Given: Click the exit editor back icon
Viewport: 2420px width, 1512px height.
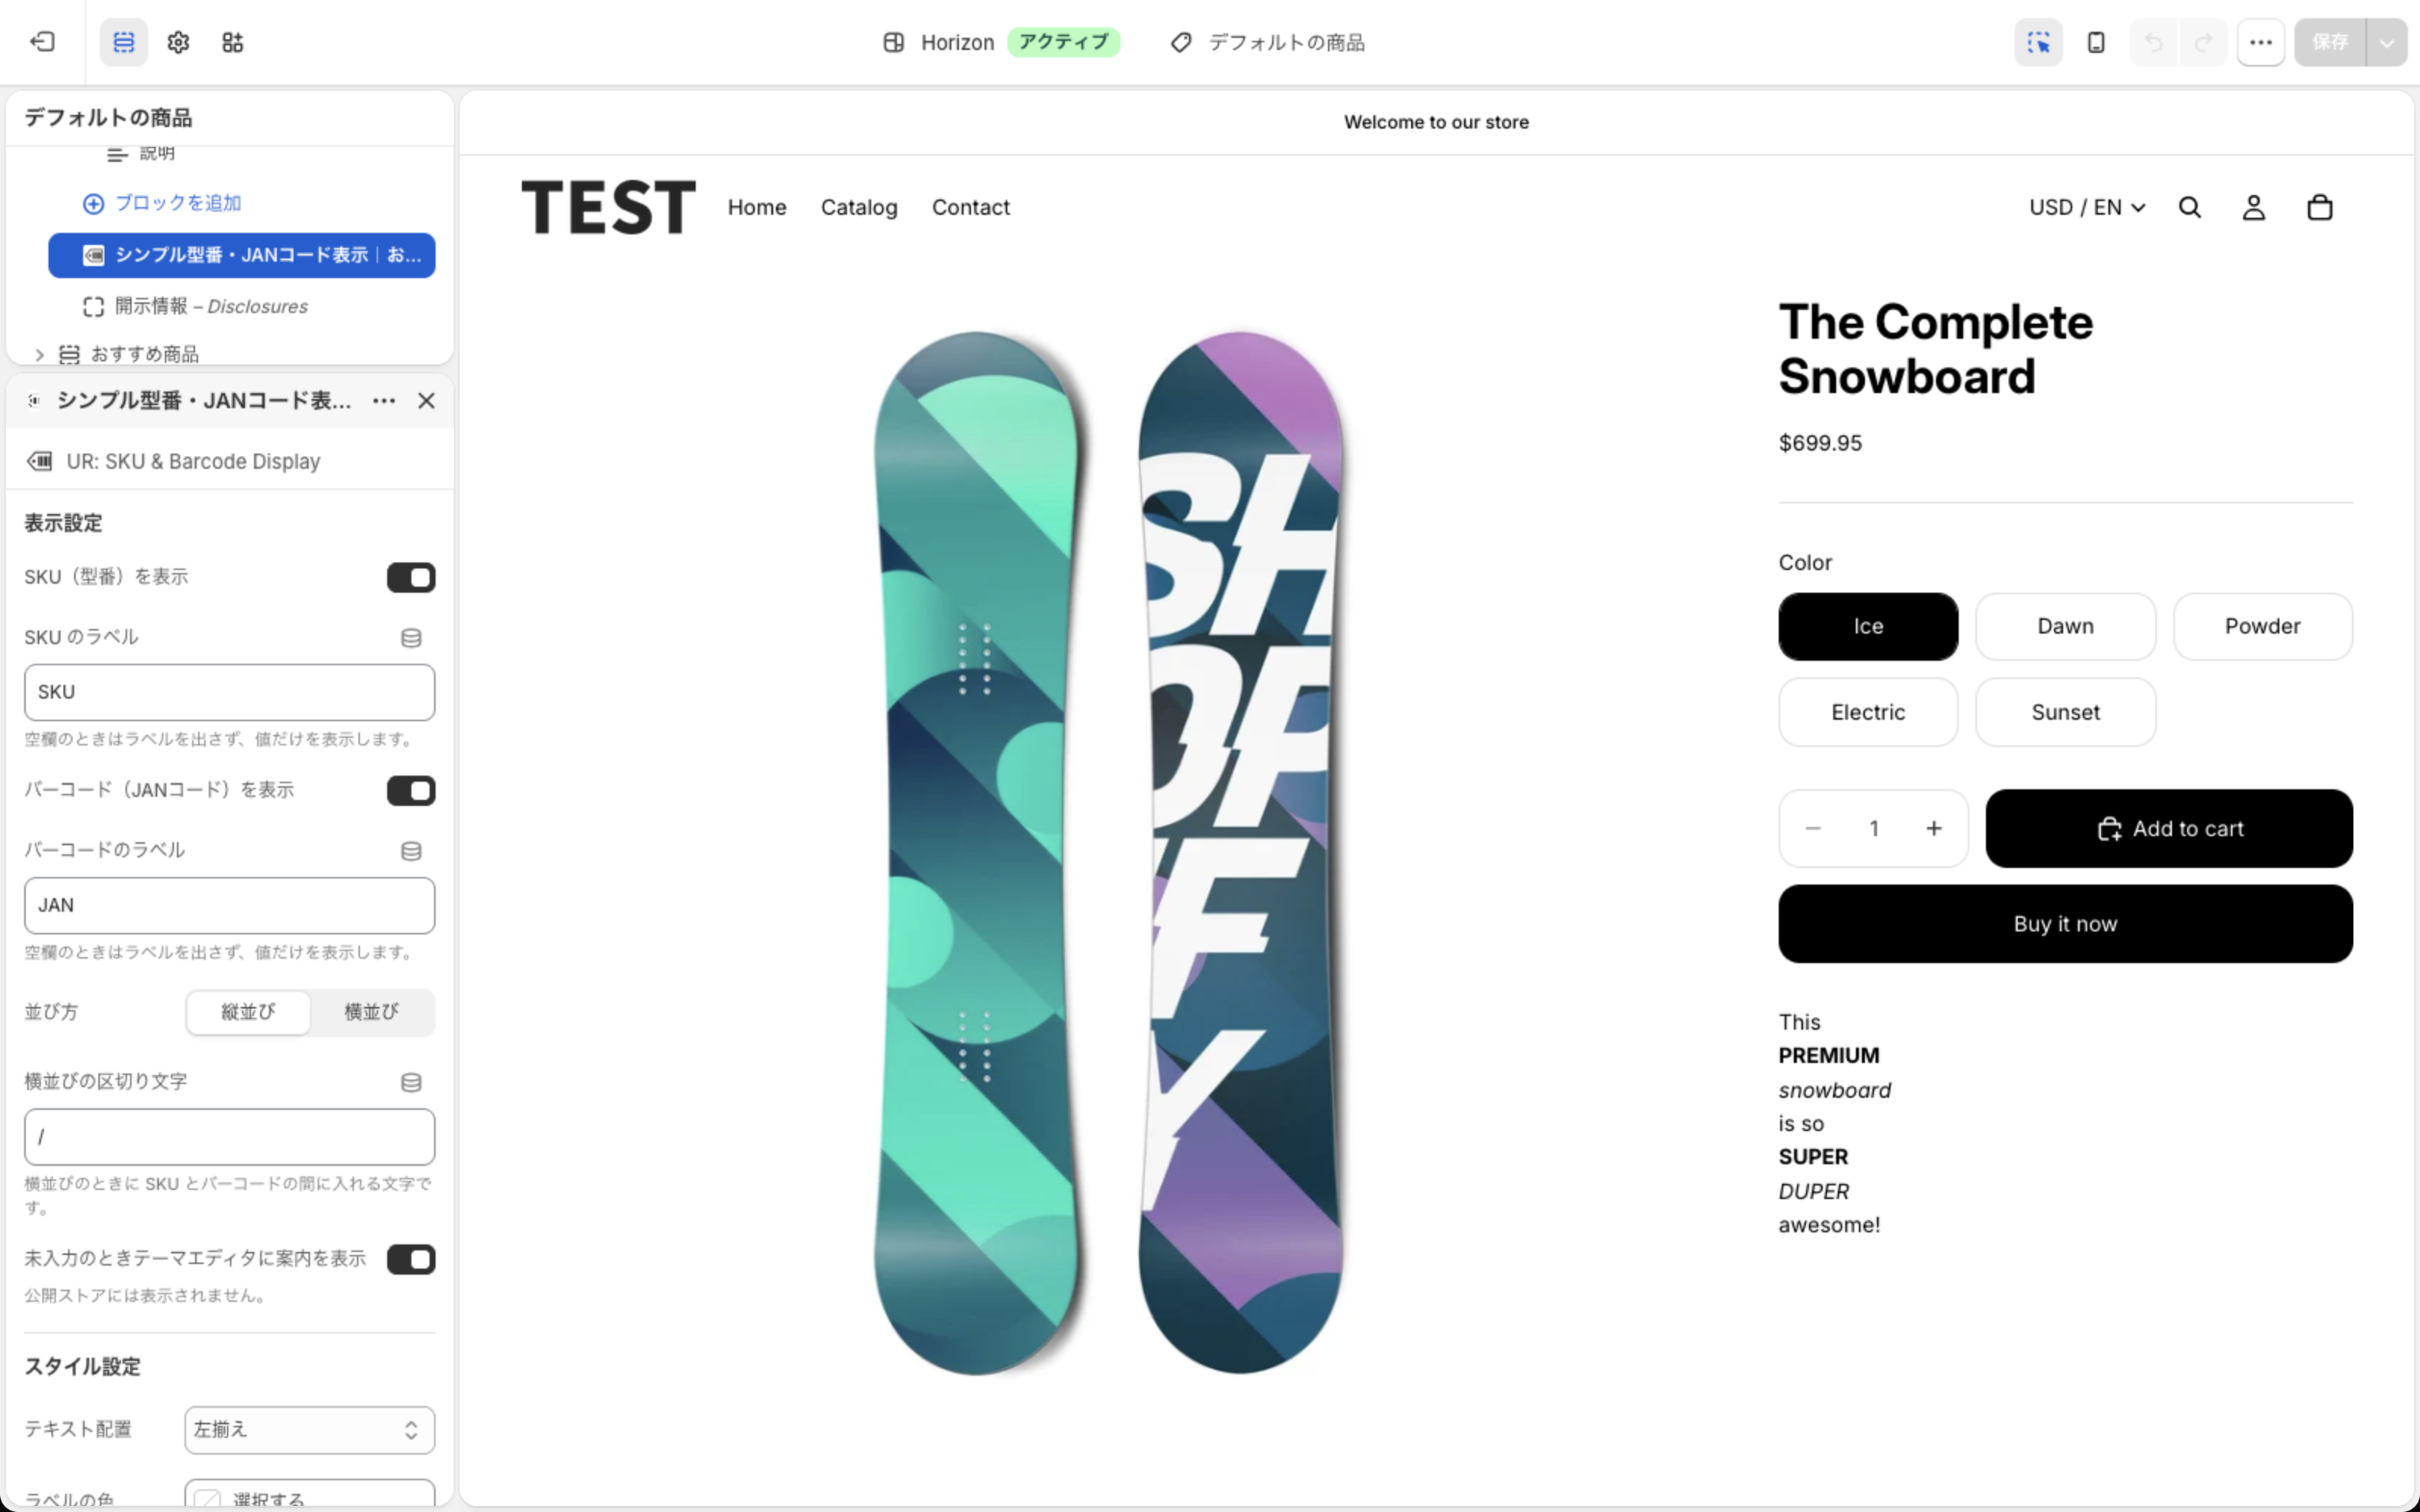Looking at the screenshot, I should [x=42, y=42].
